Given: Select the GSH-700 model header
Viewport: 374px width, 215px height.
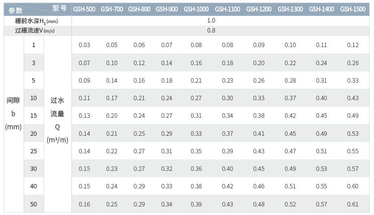Looking at the screenshot, I should (x=112, y=10).
